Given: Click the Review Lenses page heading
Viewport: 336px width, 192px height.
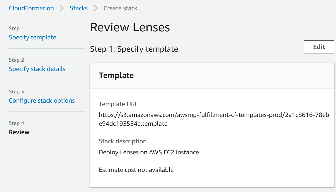Looking at the screenshot, I should (130, 27).
